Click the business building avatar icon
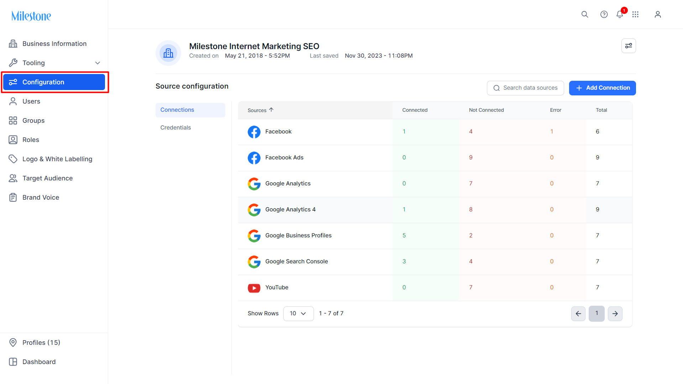Screen dimensions: 683x384 (168, 53)
